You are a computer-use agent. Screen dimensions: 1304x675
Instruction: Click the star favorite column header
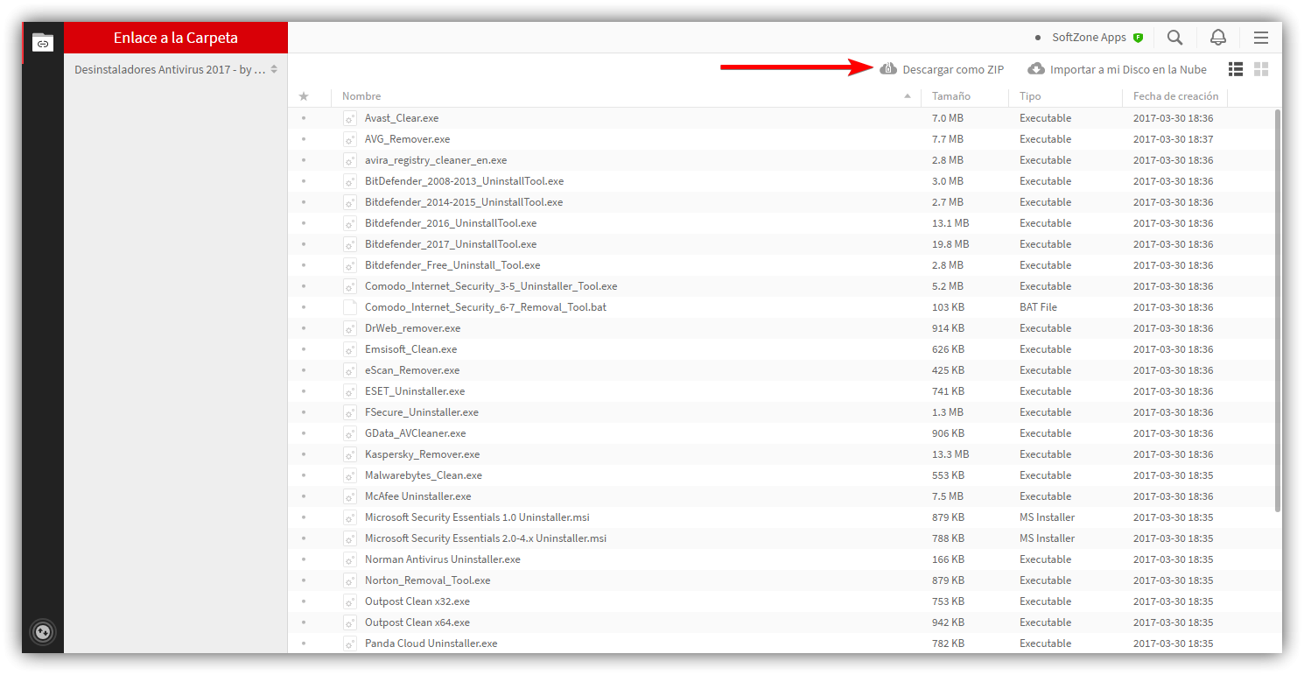304,96
